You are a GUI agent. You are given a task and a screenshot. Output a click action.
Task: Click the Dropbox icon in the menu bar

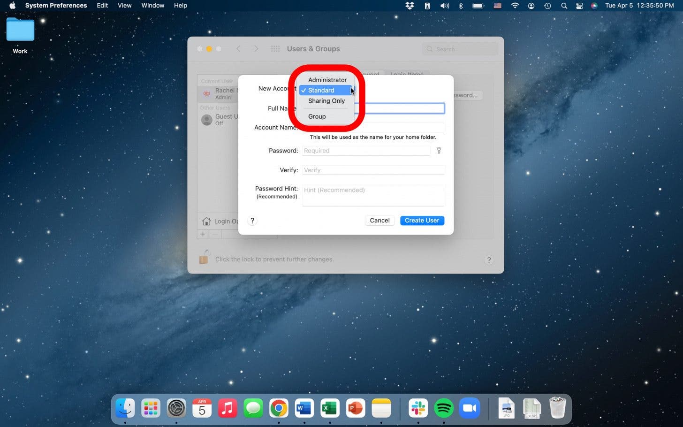pyautogui.click(x=409, y=6)
